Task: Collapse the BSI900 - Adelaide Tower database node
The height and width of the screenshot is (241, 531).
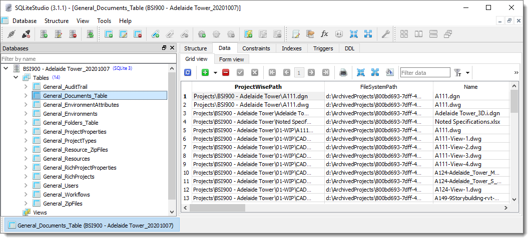Action: click(x=6, y=68)
